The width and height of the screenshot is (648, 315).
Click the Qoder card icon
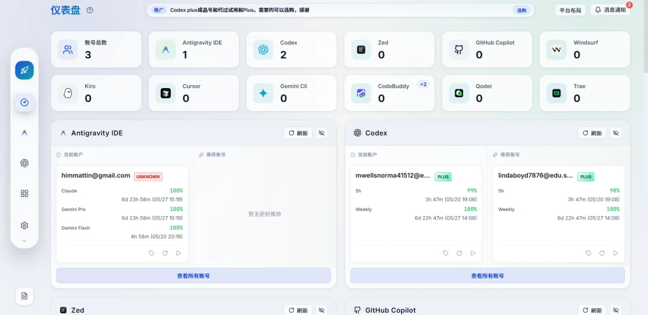click(x=459, y=94)
